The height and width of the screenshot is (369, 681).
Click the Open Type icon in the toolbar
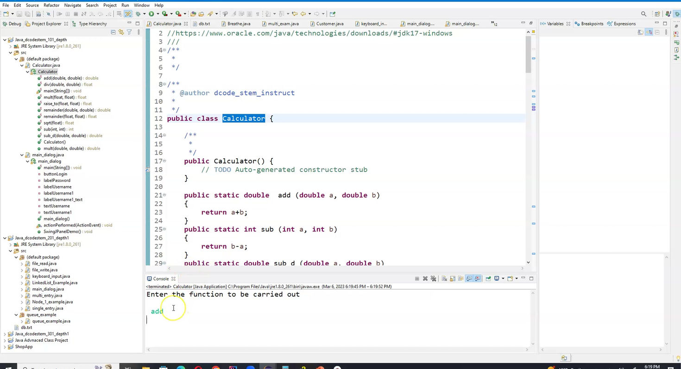coord(193,14)
